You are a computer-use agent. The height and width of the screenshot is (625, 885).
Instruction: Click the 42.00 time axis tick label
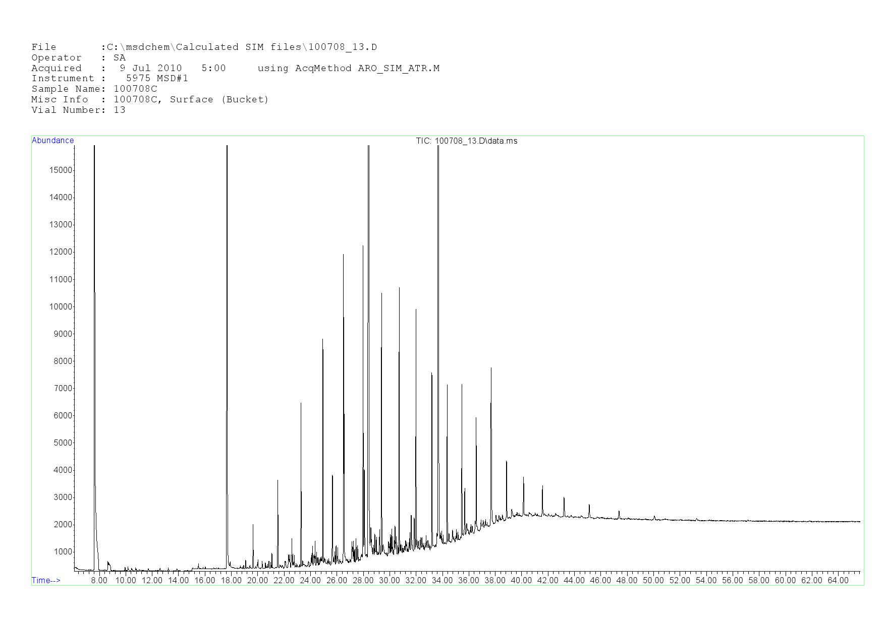click(x=547, y=581)
